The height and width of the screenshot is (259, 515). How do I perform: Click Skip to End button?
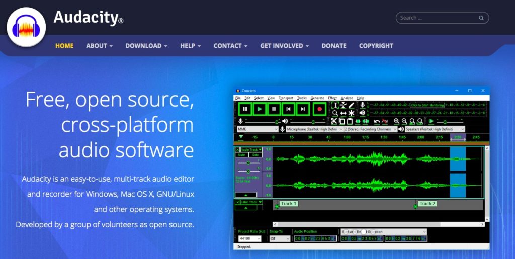303,109
